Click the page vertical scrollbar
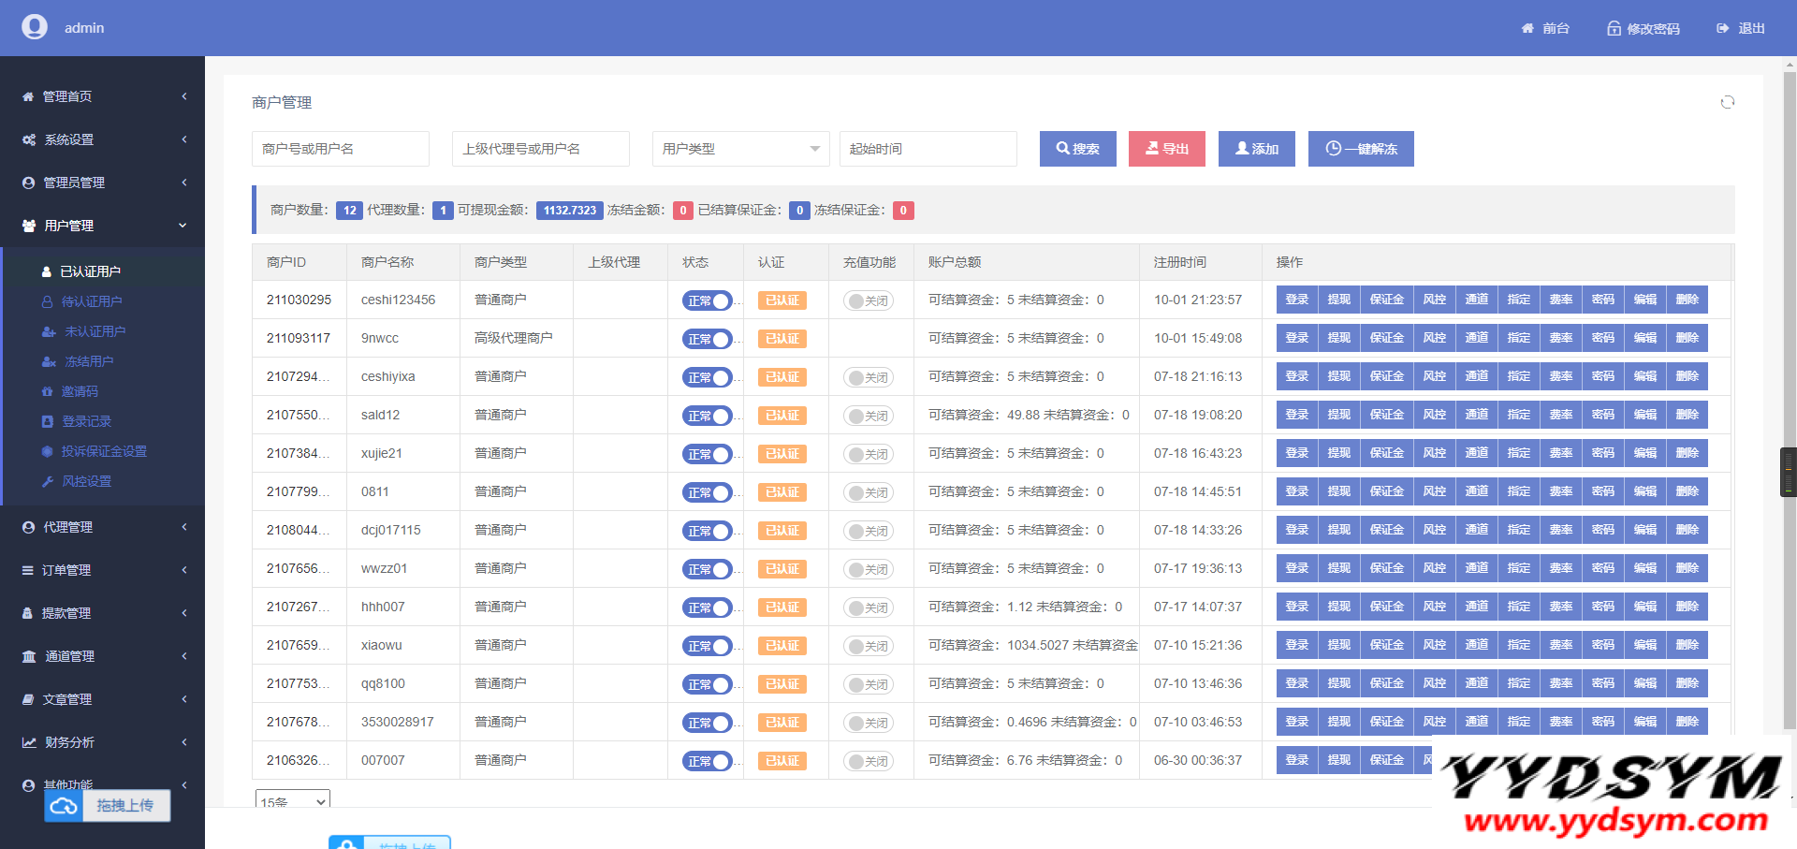Image resolution: width=1797 pixels, height=849 pixels. (x=1789, y=374)
